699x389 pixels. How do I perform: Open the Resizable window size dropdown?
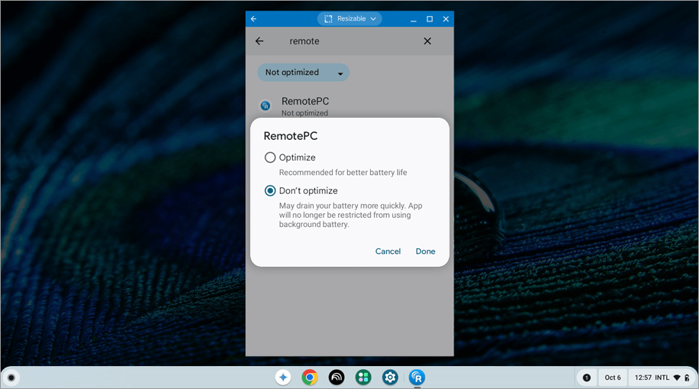pyautogui.click(x=349, y=19)
